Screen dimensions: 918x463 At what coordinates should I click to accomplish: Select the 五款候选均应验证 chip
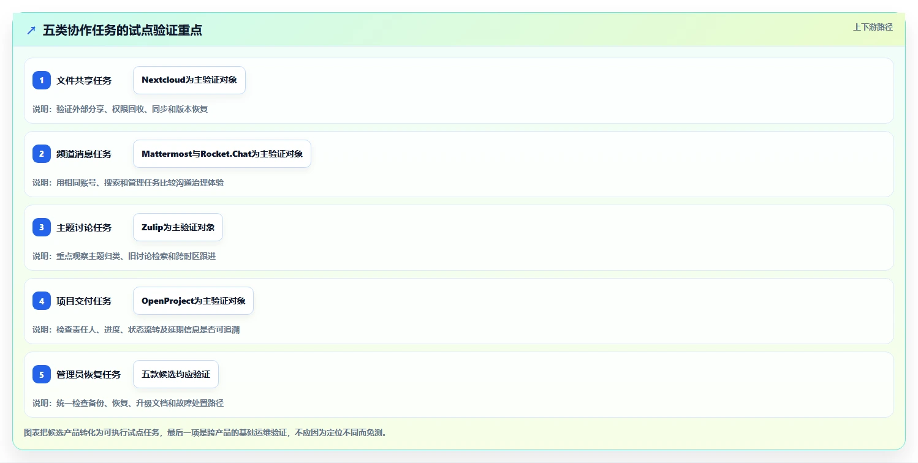click(176, 374)
